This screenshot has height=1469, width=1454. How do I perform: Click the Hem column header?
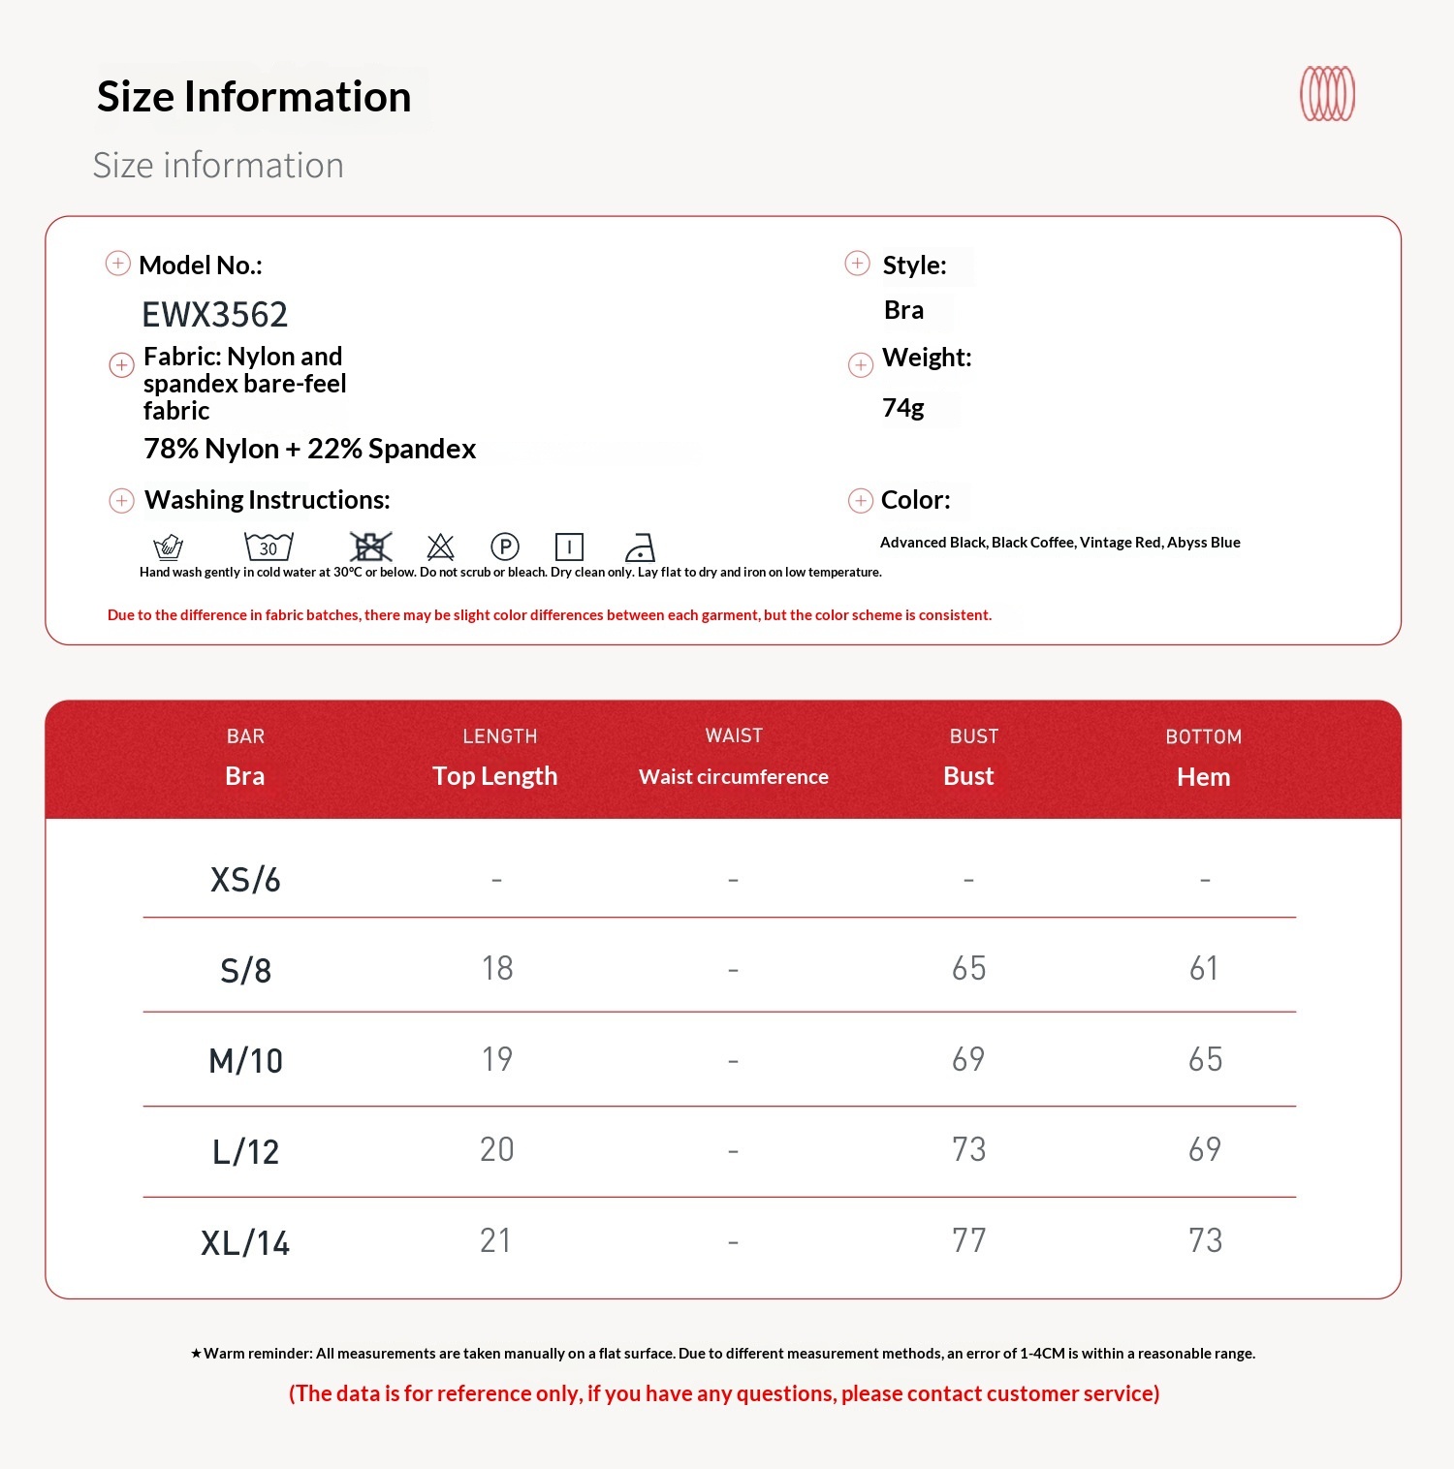coord(1203,776)
